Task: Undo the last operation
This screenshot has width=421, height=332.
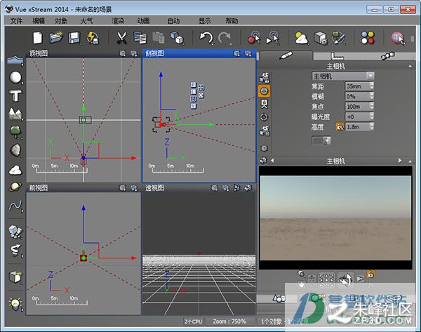Action: click(206, 38)
